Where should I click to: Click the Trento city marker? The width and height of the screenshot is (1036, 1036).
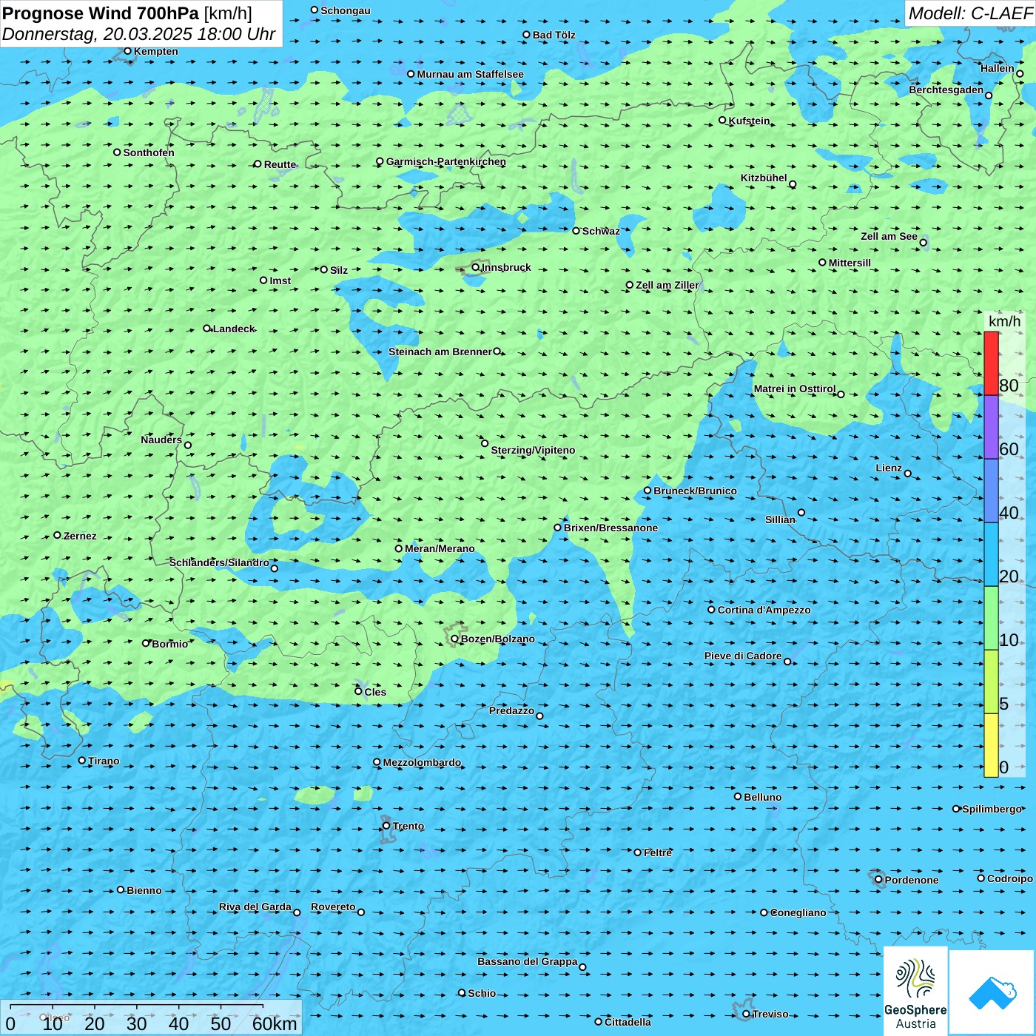click(386, 826)
